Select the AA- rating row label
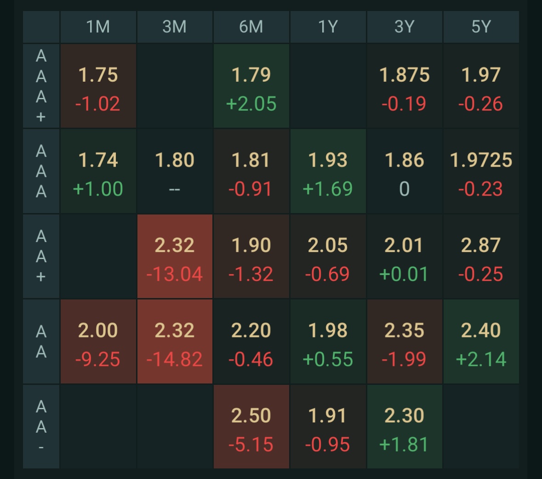542x479 pixels. (41, 427)
